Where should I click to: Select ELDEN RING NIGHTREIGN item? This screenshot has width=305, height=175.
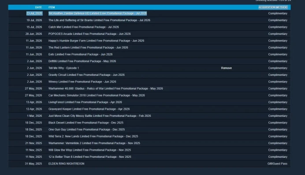(x=66, y=164)
